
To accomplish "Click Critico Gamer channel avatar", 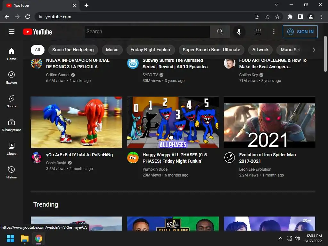I will [x=37, y=64].
